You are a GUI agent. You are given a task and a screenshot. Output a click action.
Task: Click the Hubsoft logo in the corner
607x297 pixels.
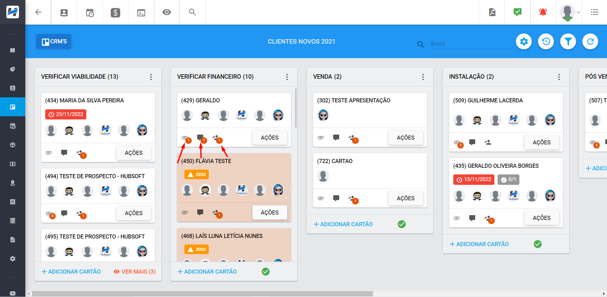[x=13, y=12]
